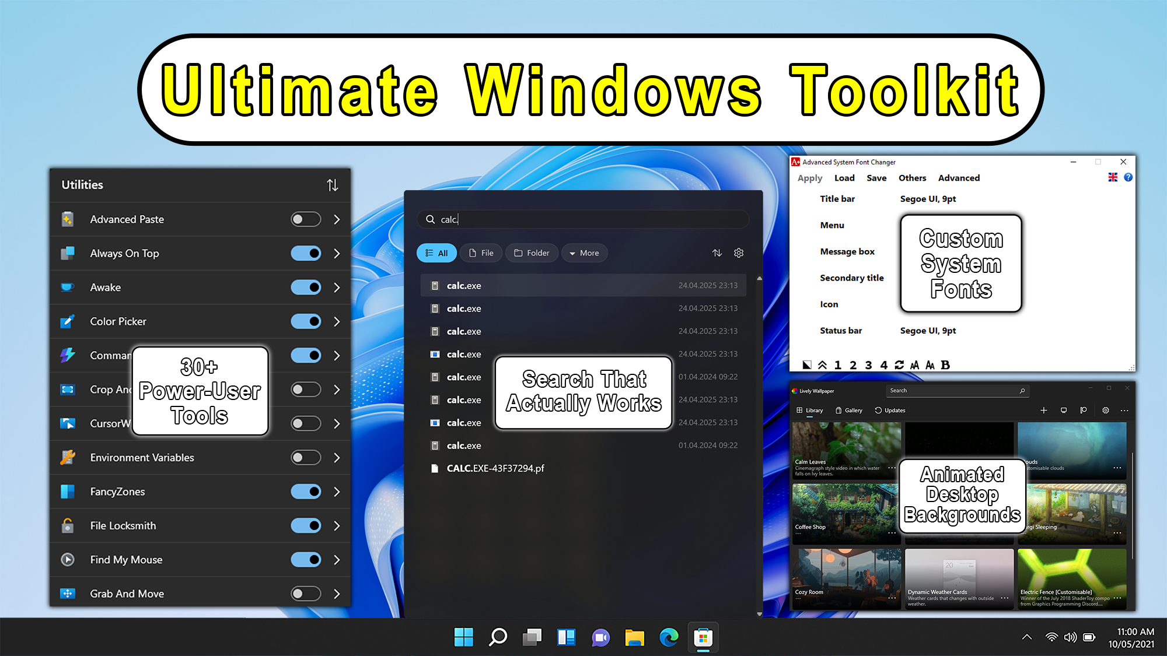Click Apply in Advanced System Font Changer
This screenshot has height=656, width=1167.
(810, 178)
